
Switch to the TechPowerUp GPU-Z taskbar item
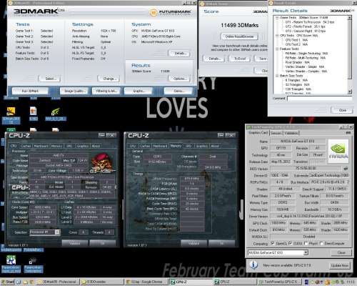pyautogui.click(x=280, y=282)
